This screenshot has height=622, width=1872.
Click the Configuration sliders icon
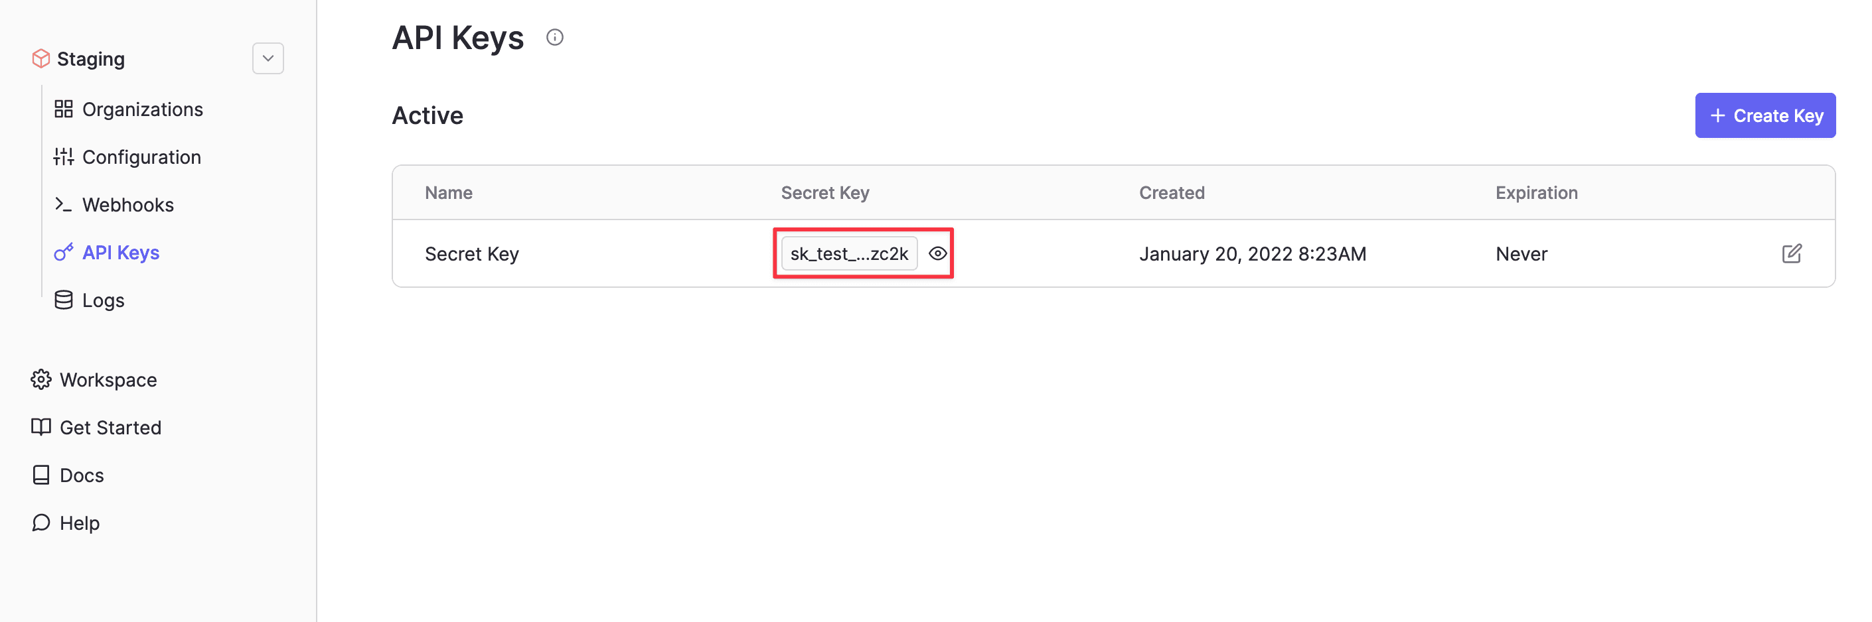pos(64,156)
